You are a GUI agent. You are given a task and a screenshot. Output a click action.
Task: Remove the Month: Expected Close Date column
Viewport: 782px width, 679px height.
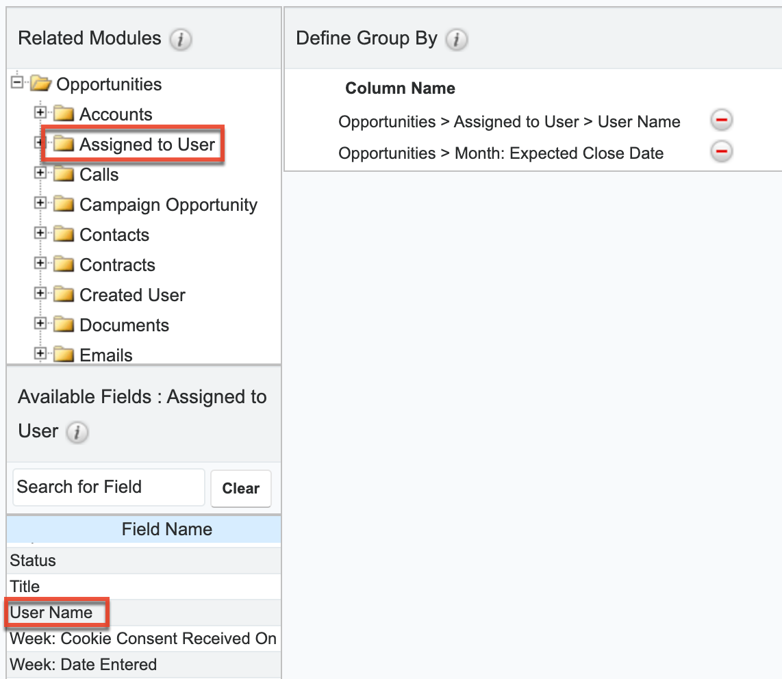(x=721, y=152)
